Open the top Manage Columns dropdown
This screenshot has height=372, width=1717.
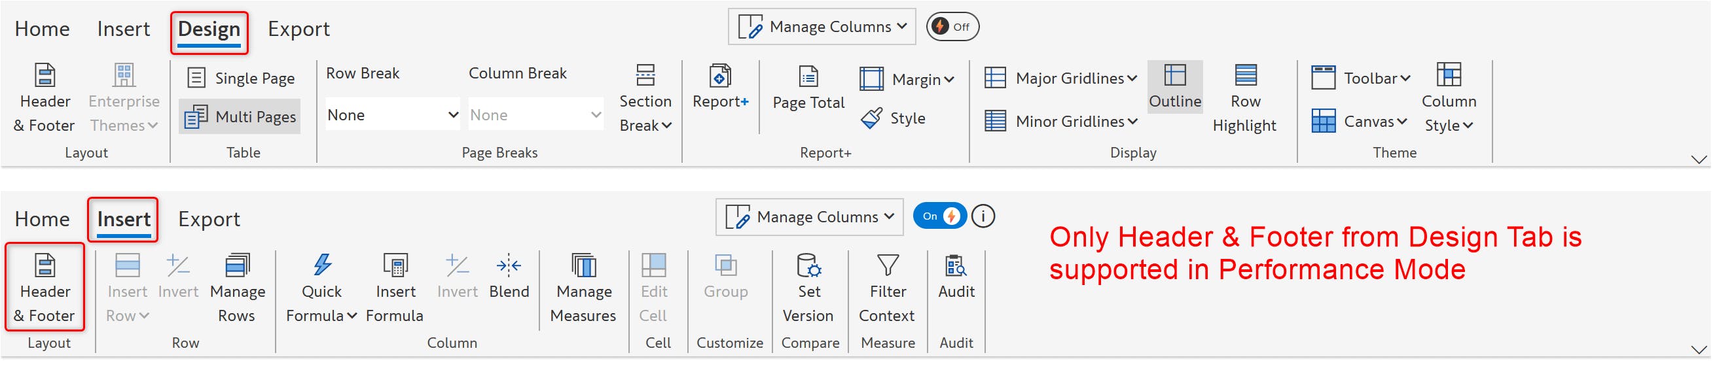tap(822, 27)
